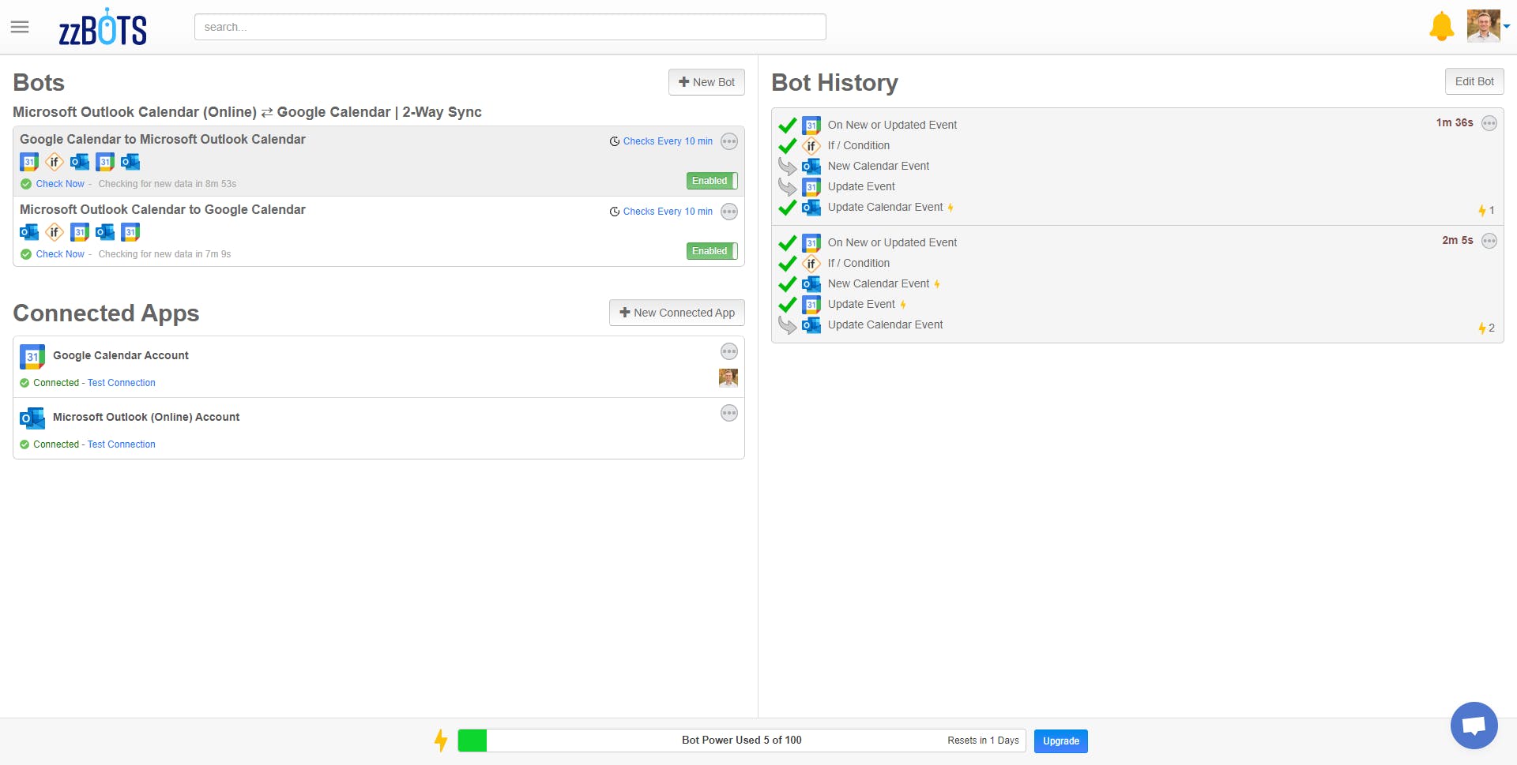Click the last Outlook step icon in Google Calendar to Microsoft Outlook Calendar bot
The height and width of the screenshot is (765, 1517).
pyautogui.click(x=130, y=163)
